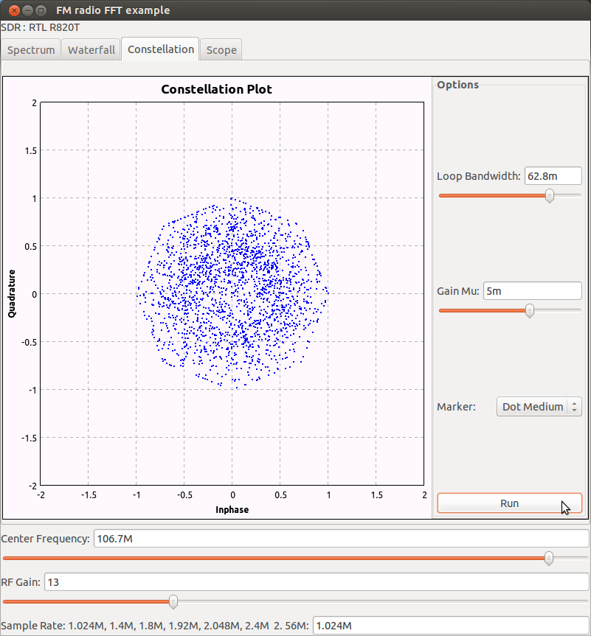591x636 pixels.
Task: Open the Waterfall tab
Action: pos(91,50)
